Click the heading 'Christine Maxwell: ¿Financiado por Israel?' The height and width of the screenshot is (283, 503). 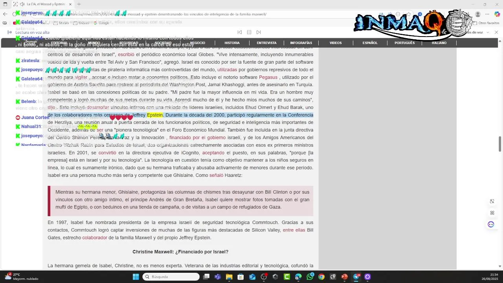pyautogui.click(x=180, y=252)
